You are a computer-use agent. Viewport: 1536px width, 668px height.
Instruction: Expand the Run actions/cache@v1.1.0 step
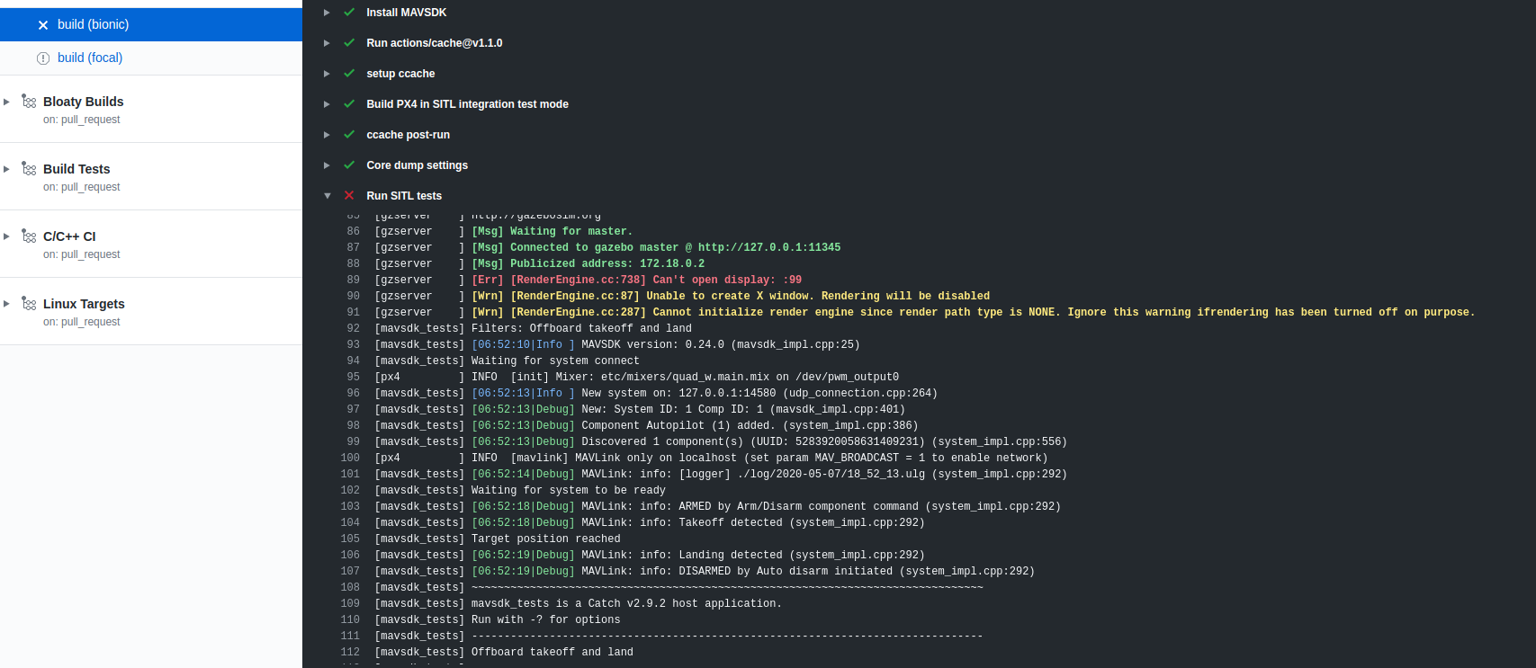327,43
